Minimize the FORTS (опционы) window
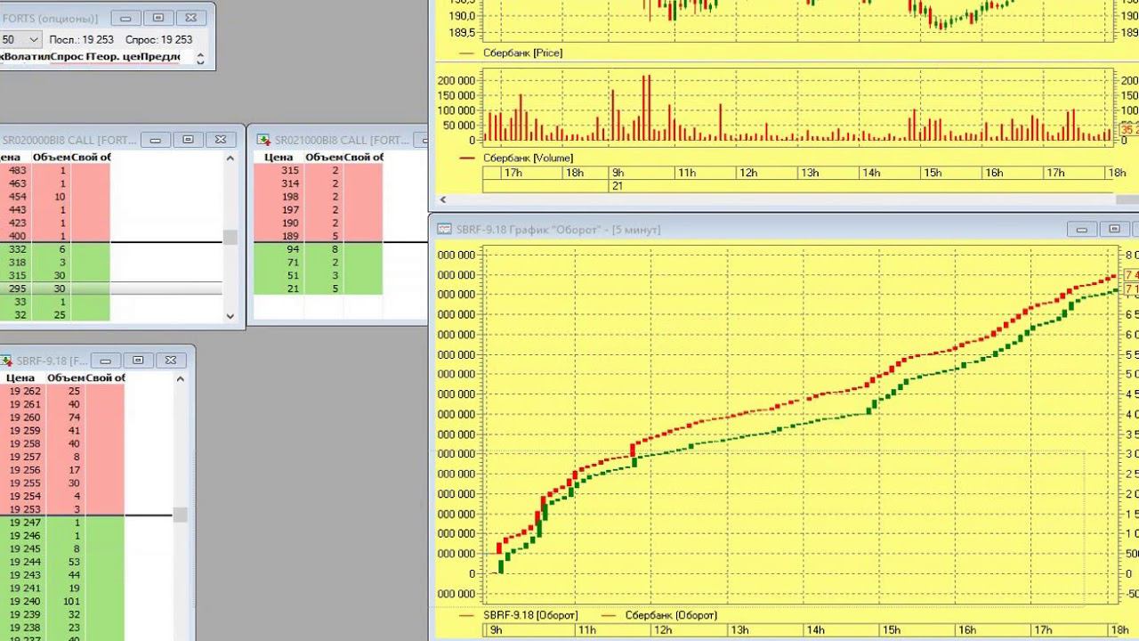 coord(126,17)
